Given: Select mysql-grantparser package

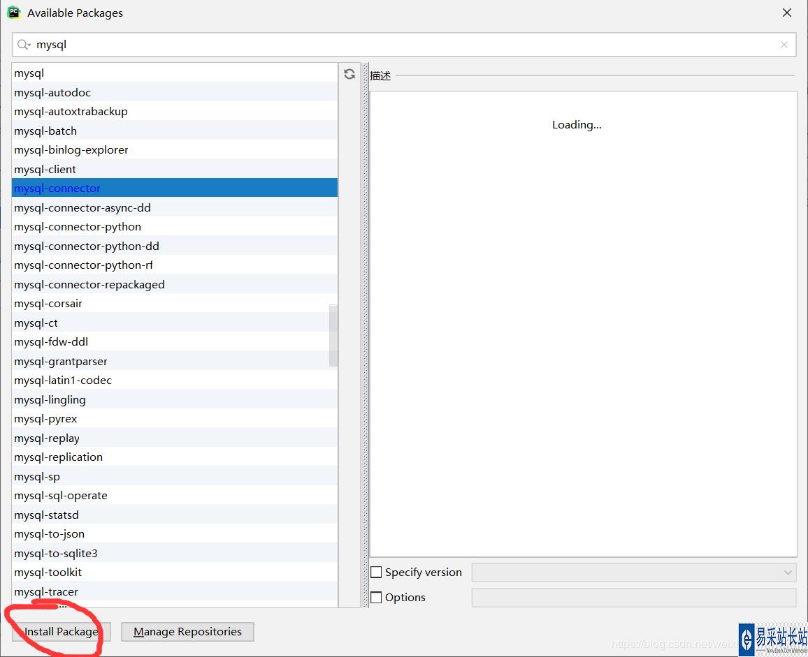Looking at the screenshot, I should (x=175, y=361).
